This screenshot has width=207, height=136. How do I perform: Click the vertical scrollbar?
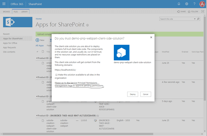pos(205,59)
